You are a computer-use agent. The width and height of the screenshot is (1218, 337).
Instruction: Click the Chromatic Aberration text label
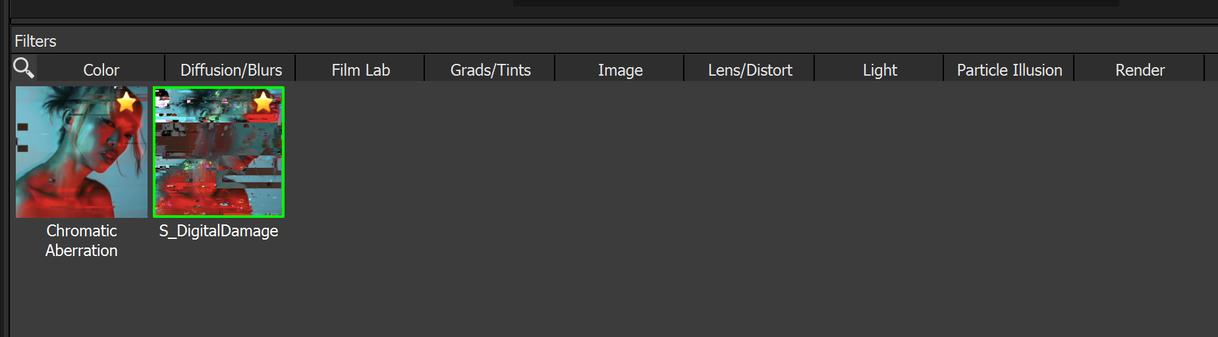[x=82, y=240]
